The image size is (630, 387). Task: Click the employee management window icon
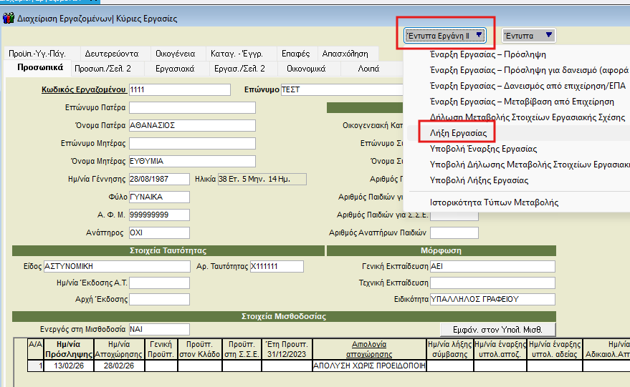click(8, 19)
